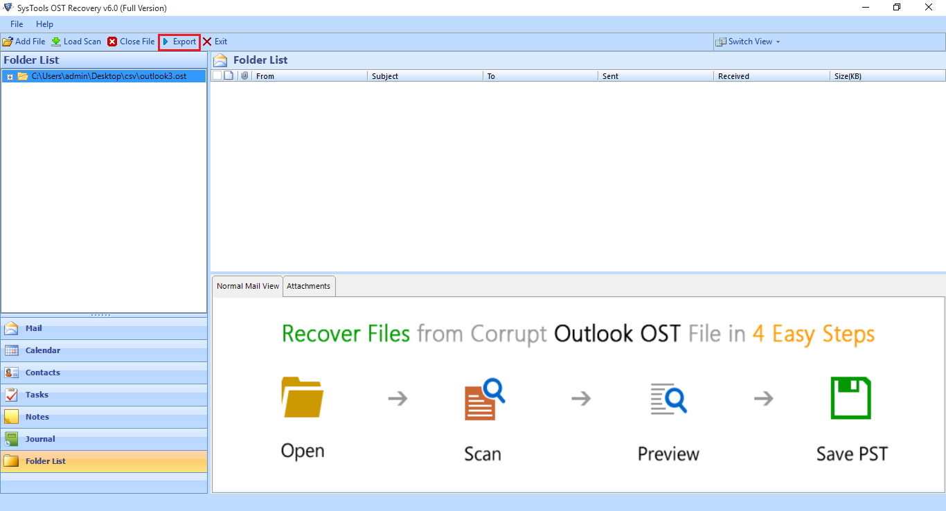
Task: Open the Switch View dropdown
Action: 748,42
